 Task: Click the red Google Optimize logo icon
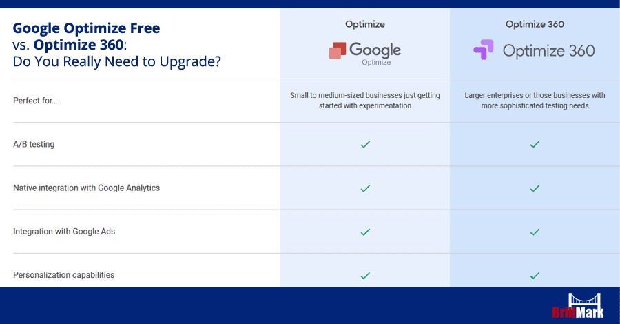(x=338, y=51)
